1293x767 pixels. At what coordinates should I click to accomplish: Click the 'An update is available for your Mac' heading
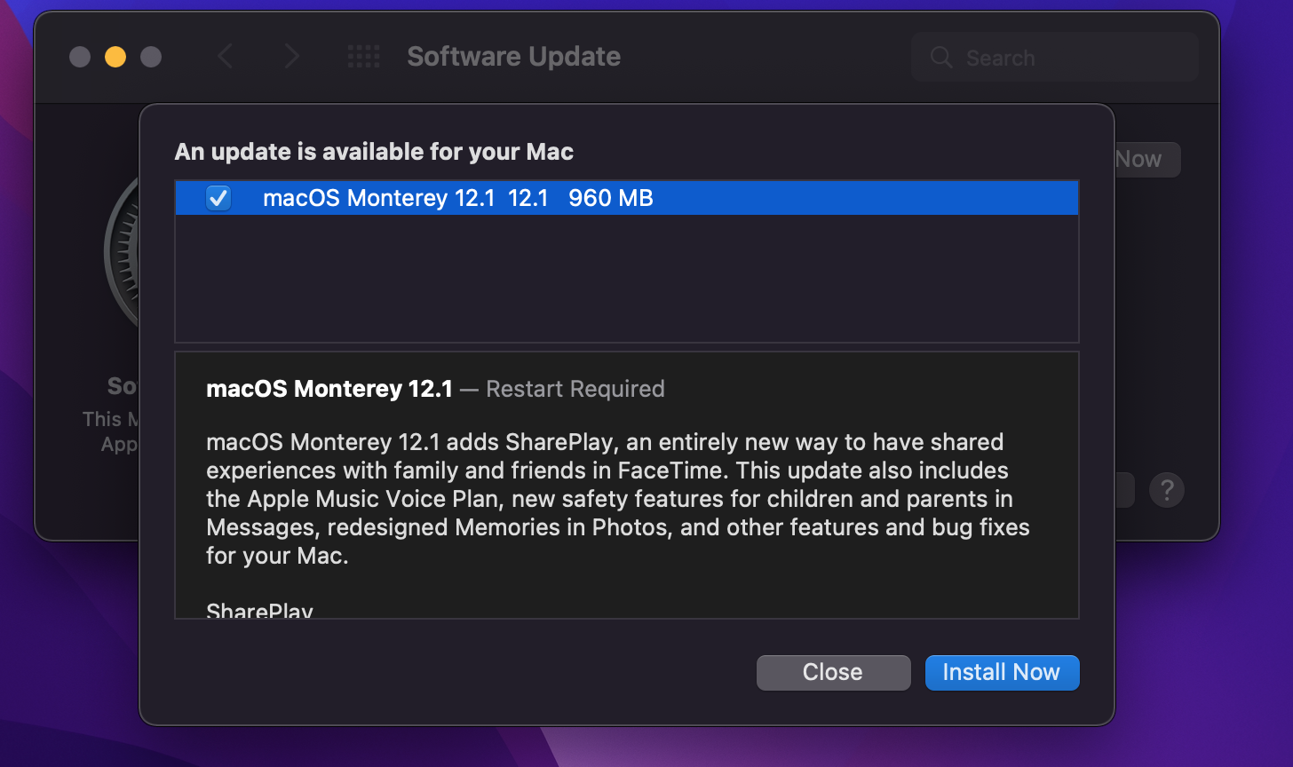374,152
